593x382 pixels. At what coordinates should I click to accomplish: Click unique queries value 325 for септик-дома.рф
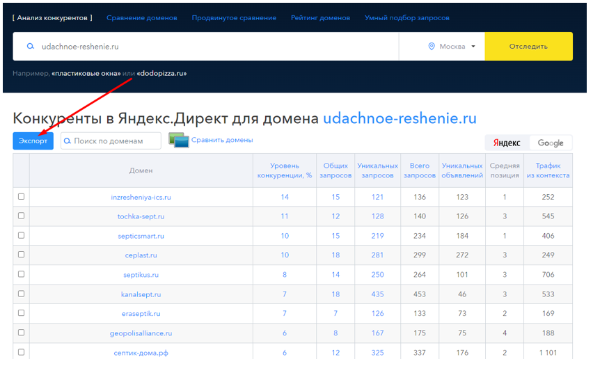[377, 353]
